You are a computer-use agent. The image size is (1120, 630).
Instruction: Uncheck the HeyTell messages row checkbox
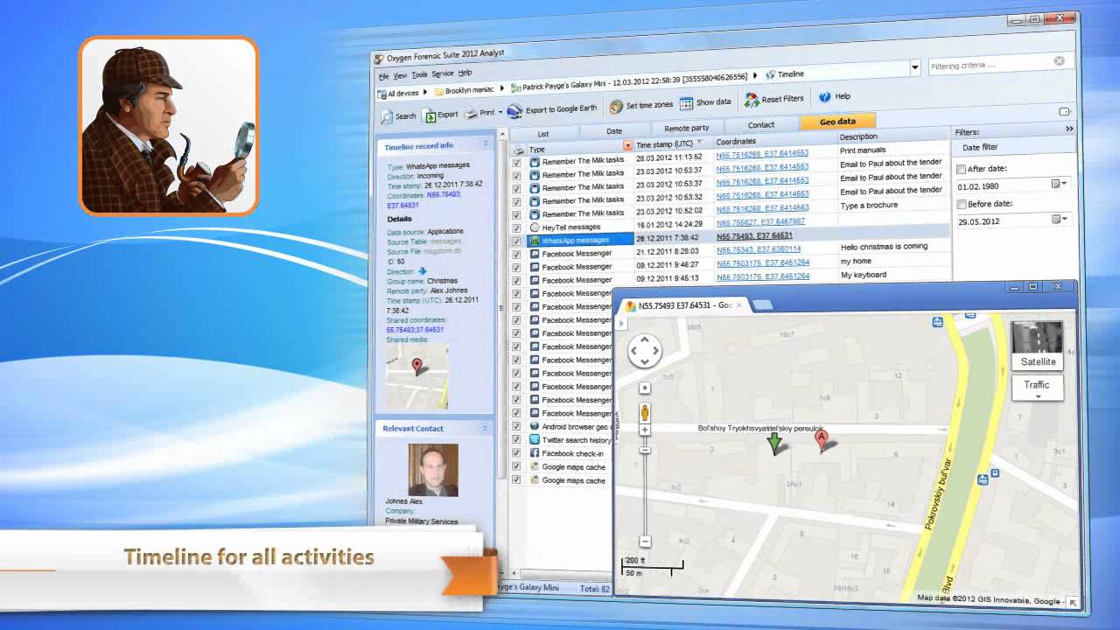click(516, 227)
